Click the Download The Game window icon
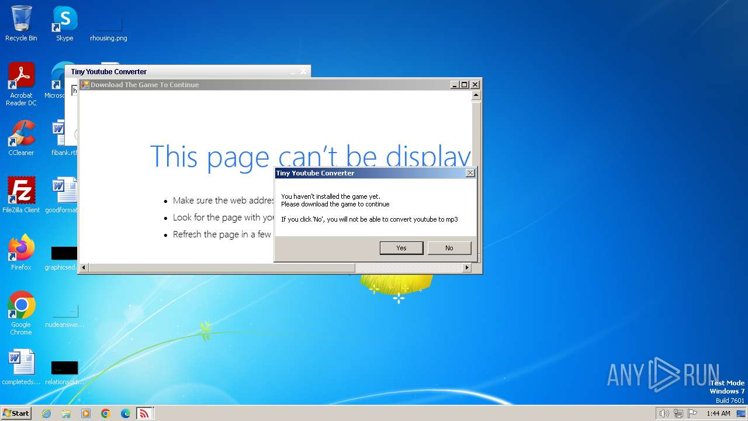Viewport: 748px width, 421px height. pyautogui.click(x=85, y=85)
